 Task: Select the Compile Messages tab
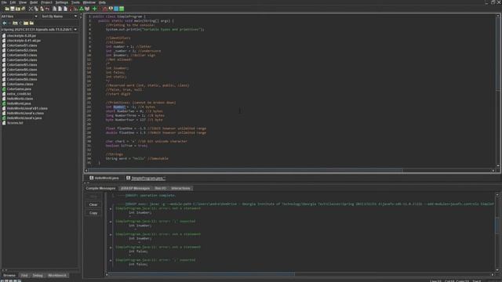(x=100, y=188)
